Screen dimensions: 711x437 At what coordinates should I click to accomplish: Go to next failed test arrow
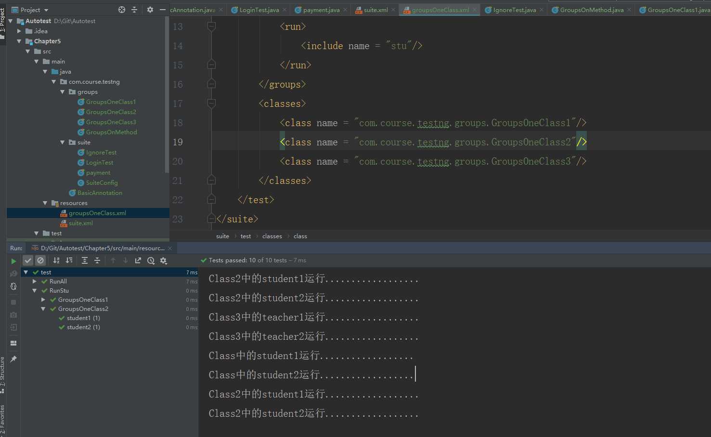point(126,260)
